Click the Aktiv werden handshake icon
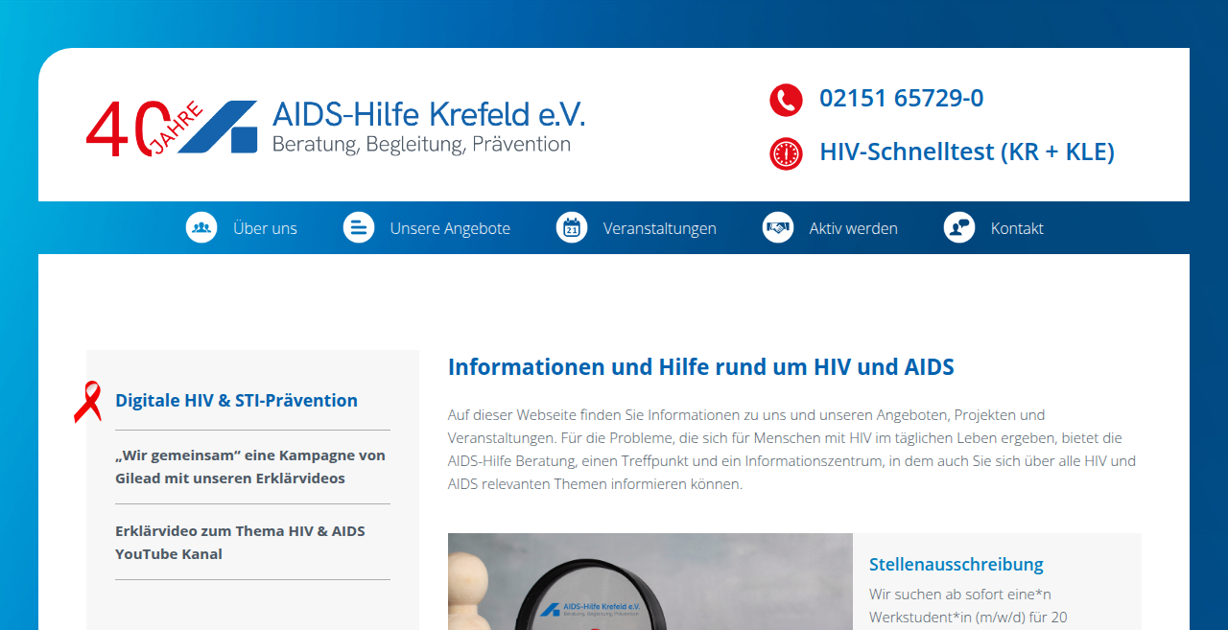This screenshot has width=1228, height=630. coord(778,227)
